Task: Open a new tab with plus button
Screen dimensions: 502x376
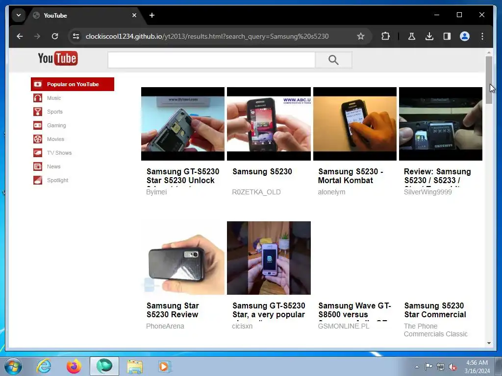Action: [152, 15]
